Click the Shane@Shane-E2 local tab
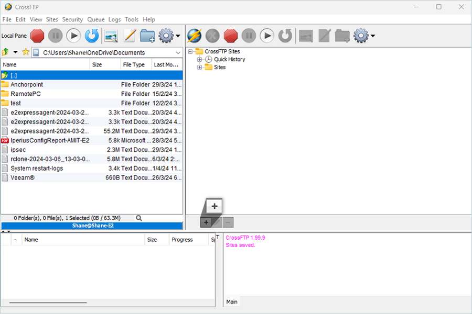472x314 pixels. (92, 226)
